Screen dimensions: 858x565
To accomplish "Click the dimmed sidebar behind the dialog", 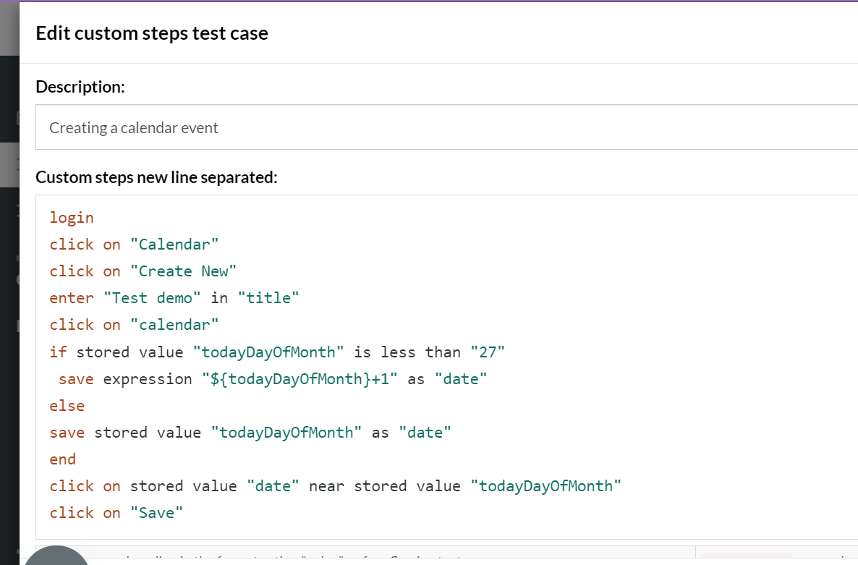I will [9, 289].
